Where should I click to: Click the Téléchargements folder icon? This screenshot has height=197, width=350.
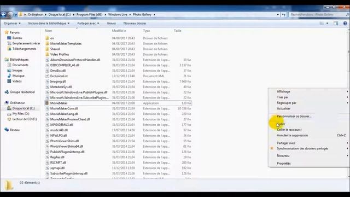(9, 49)
